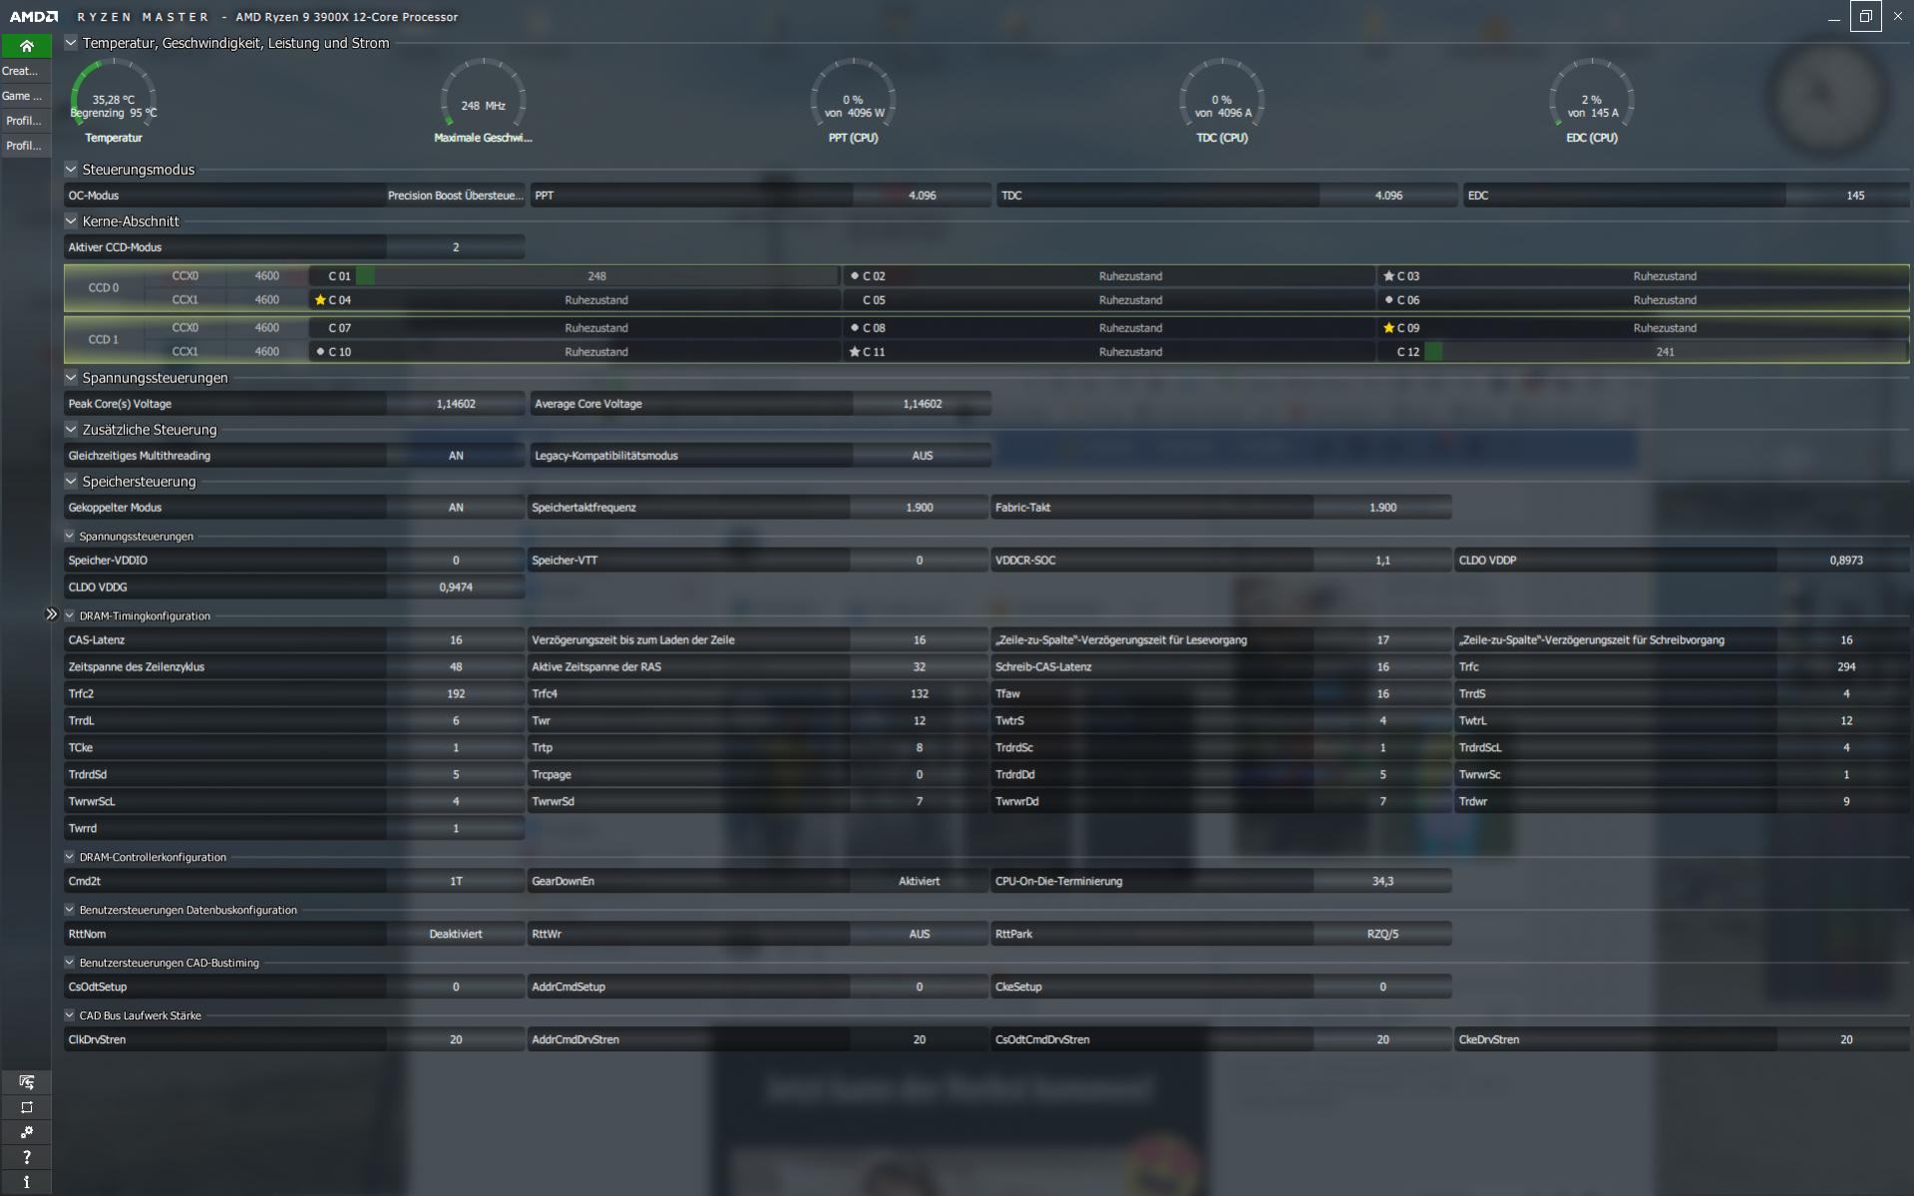Toggle Gekoppelter Modus AN value
Screen dimensions: 1914x1196
click(x=456, y=508)
